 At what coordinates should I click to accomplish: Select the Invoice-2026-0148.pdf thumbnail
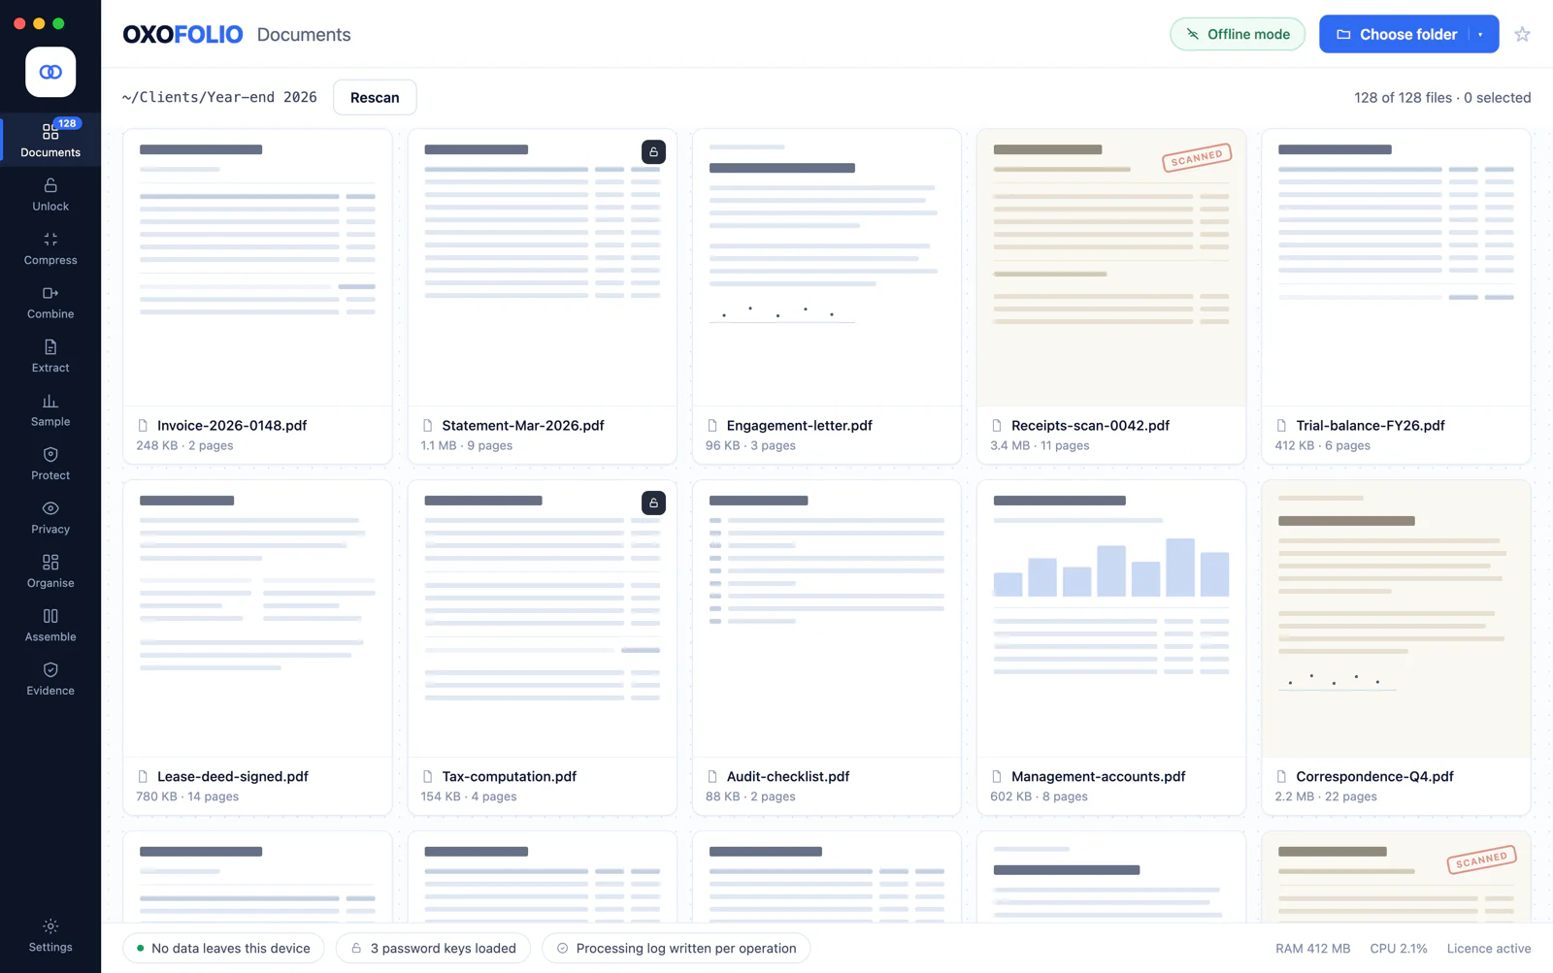(257, 267)
